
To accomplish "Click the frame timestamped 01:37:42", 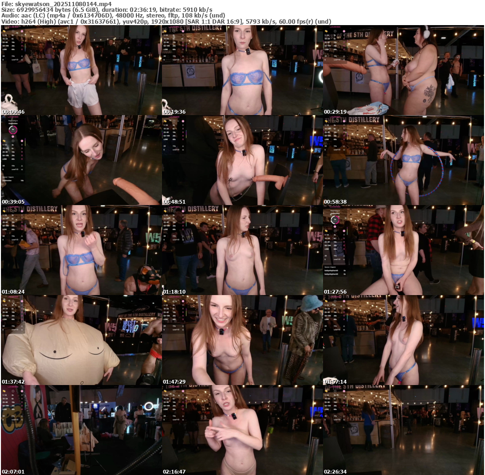I will (81, 340).
